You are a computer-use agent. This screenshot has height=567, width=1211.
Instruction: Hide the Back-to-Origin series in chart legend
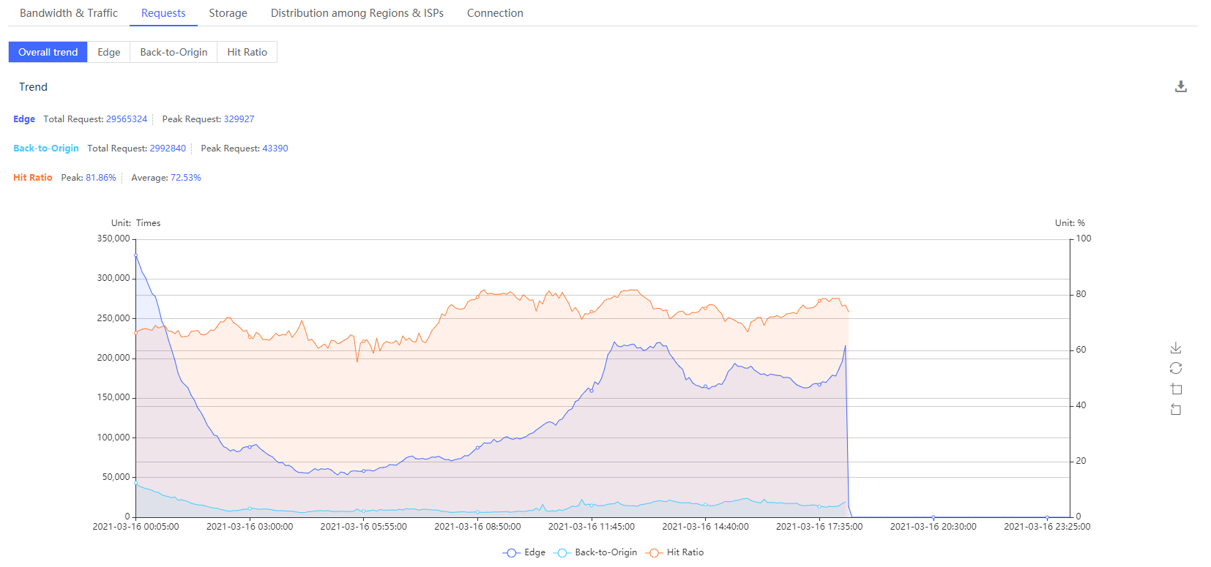[596, 552]
